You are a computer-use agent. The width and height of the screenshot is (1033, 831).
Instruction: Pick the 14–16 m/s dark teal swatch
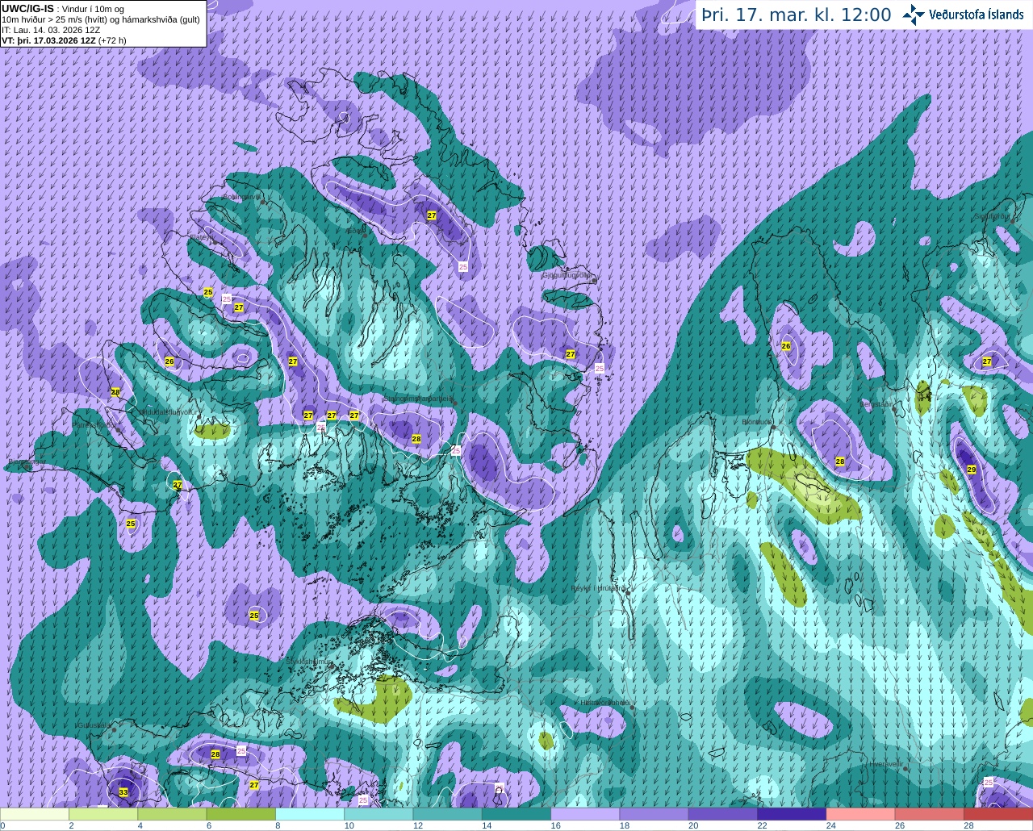516,814
